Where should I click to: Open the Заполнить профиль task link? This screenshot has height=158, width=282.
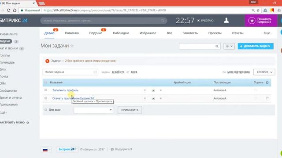pos(65,90)
